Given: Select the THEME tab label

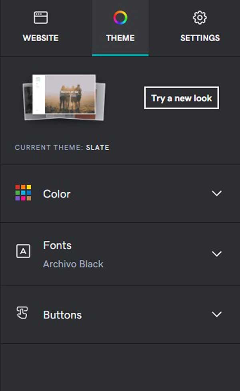Looking at the screenshot, I should pyautogui.click(x=120, y=38).
